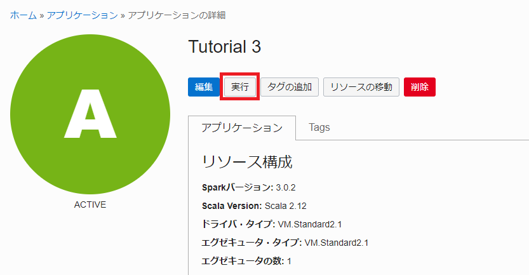Go to the ホーム breadcrumb link
The image size is (529, 275).
pyautogui.click(x=23, y=15)
